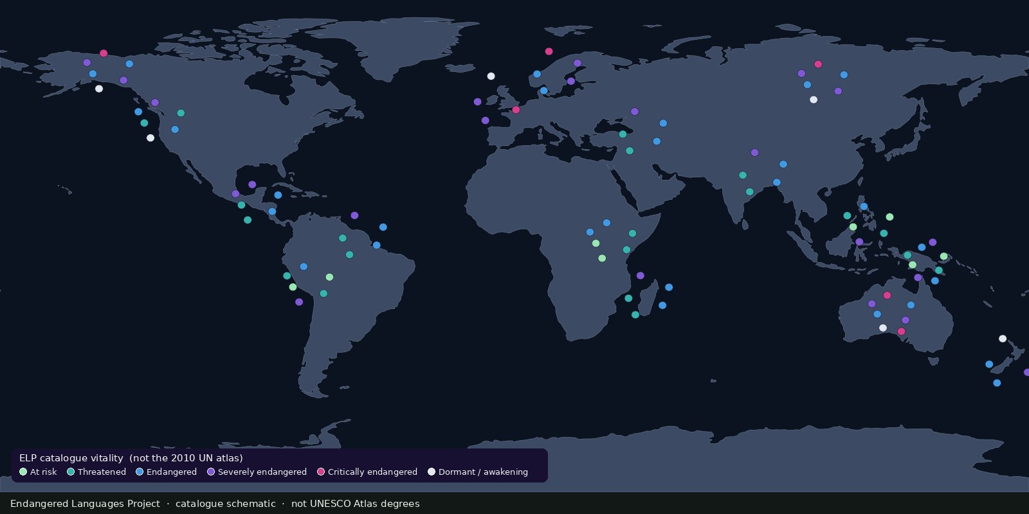Click the blue endangered marker in Ecuador

[x=304, y=267]
